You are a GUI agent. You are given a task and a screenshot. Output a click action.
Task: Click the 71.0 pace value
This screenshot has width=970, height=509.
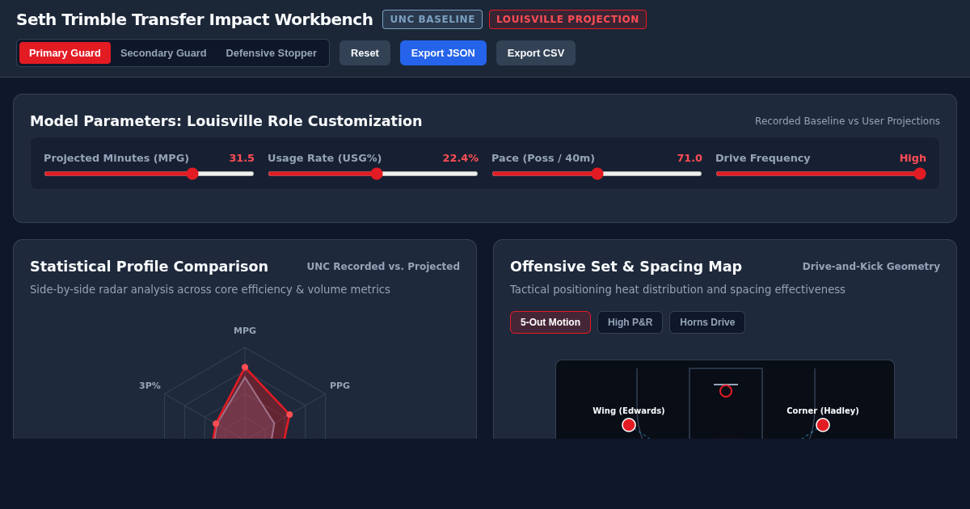[x=690, y=158]
